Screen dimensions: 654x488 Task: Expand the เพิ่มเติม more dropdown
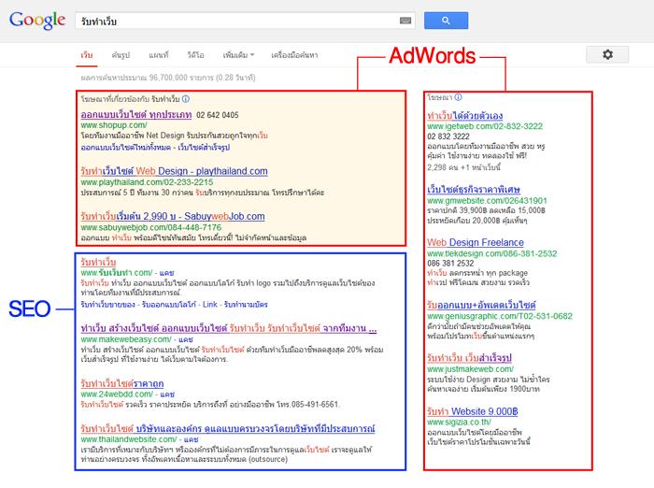click(238, 55)
